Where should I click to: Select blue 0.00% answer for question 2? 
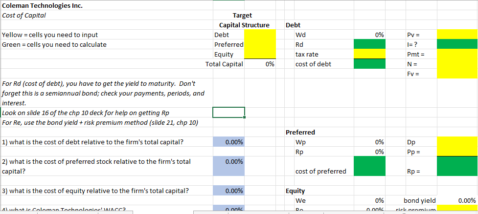click(x=228, y=166)
